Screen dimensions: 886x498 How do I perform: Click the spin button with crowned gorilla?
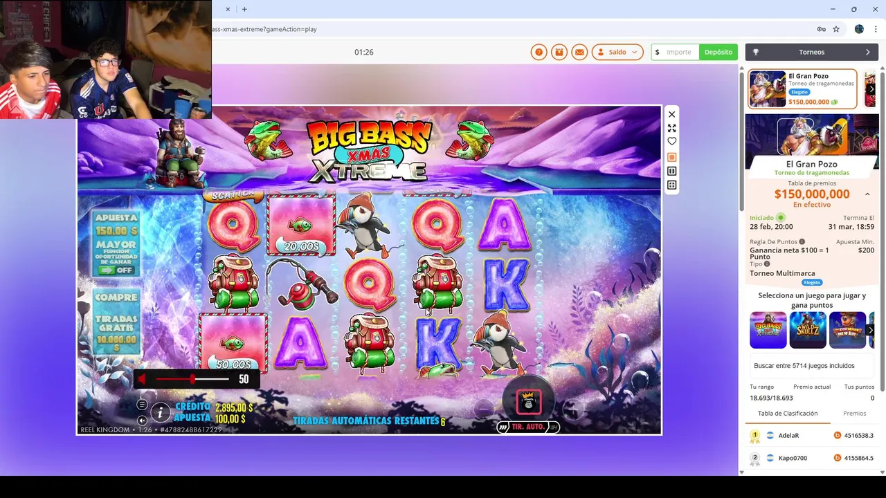pyautogui.click(x=528, y=400)
